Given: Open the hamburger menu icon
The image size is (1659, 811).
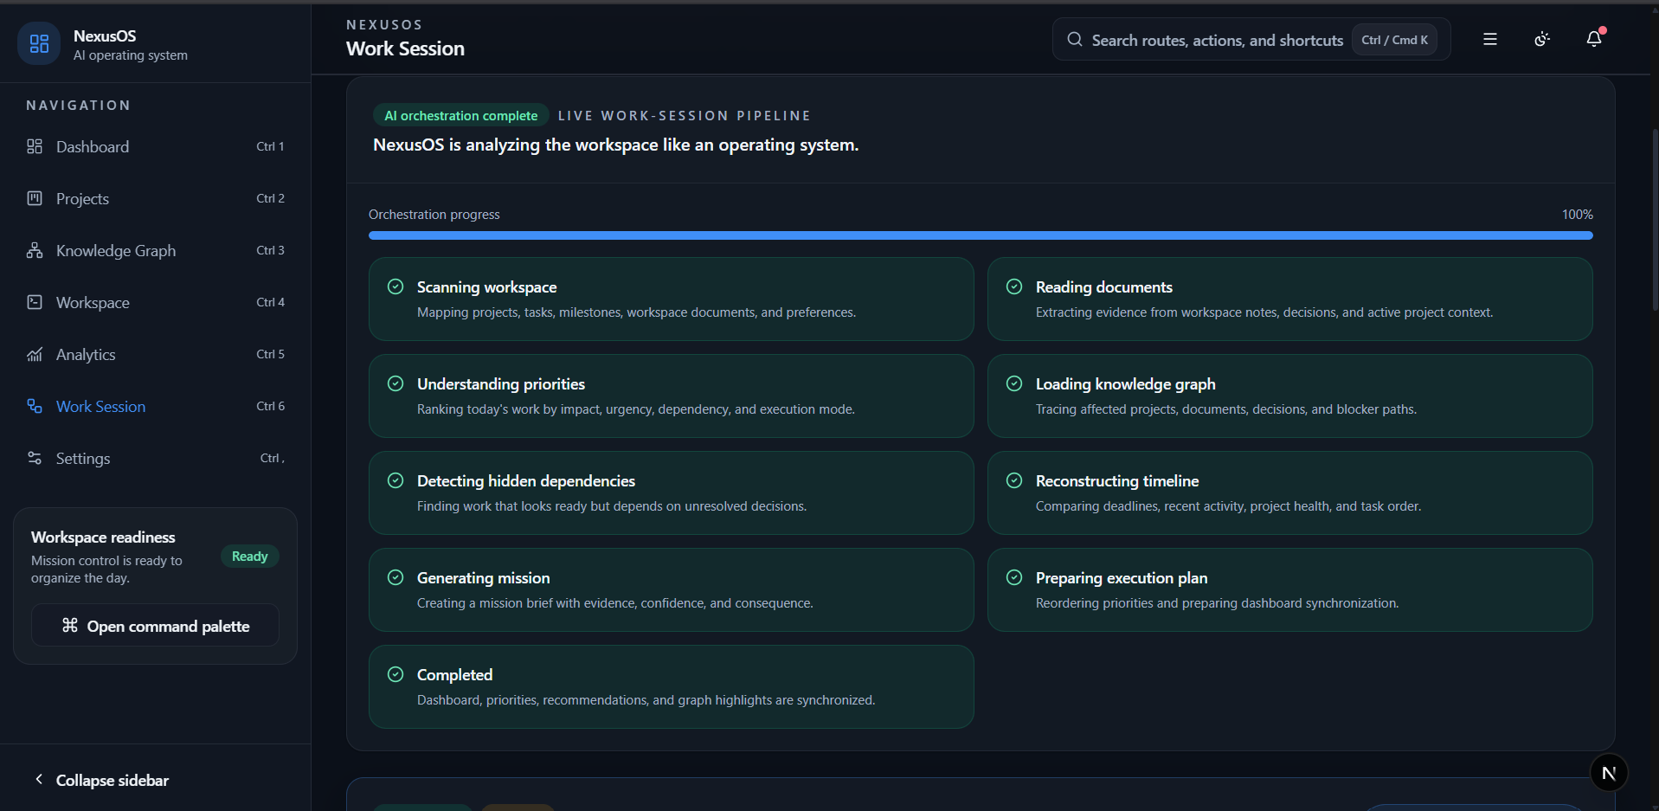Looking at the screenshot, I should pos(1490,39).
